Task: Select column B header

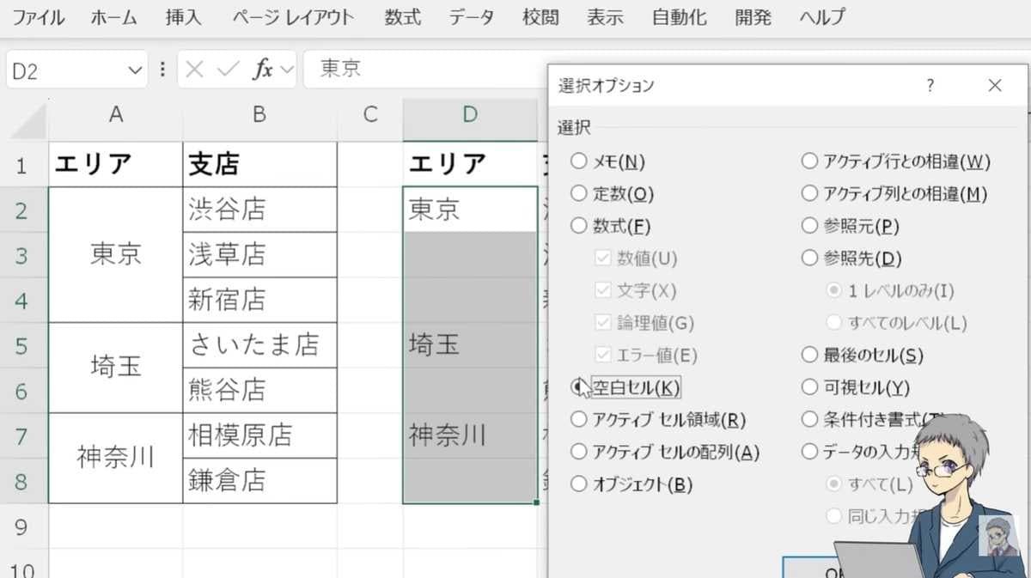Action: tap(259, 114)
